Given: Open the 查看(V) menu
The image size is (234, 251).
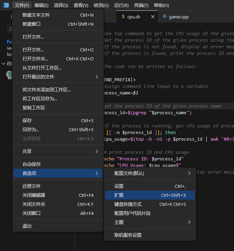Looking at the screenshot, I should [x=81, y=5].
